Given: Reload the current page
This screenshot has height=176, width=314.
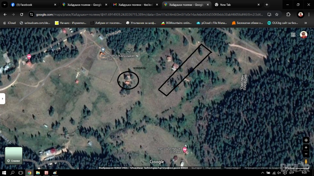Looking at the screenshot, I should (21, 14).
